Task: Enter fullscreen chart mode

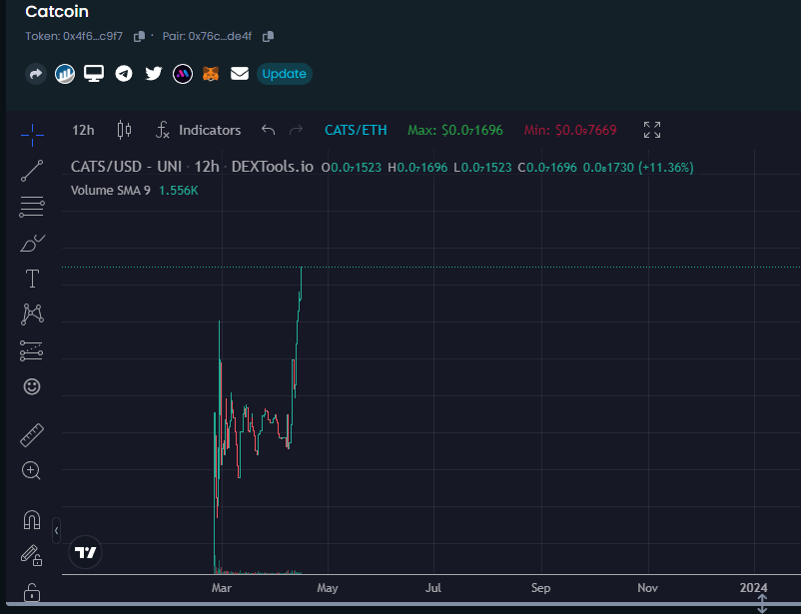Action: (x=652, y=130)
